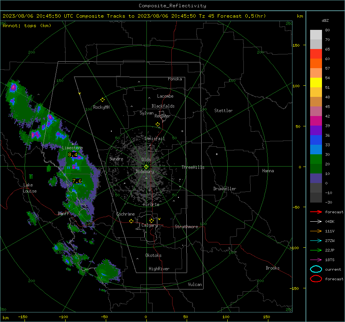The width and height of the screenshot is (345, 322).
Task: Click the bright green 20-30 dBZ swatch
Action: (x=316, y=159)
